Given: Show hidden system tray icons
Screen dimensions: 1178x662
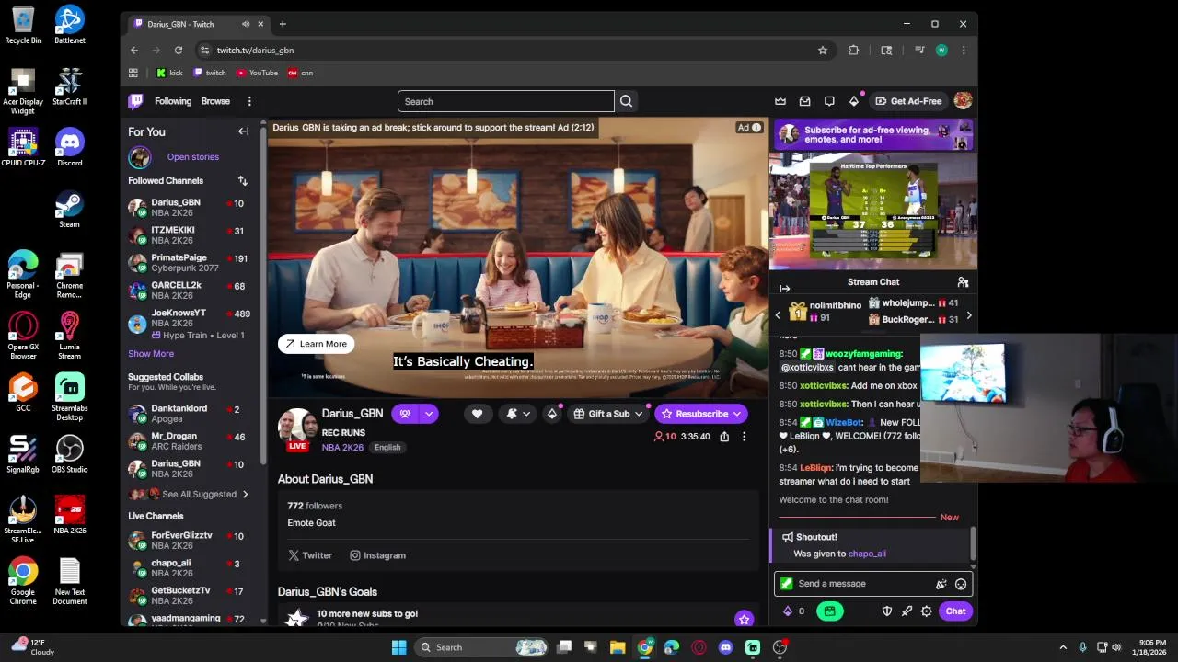Looking at the screenshot, I should 1063,647.
